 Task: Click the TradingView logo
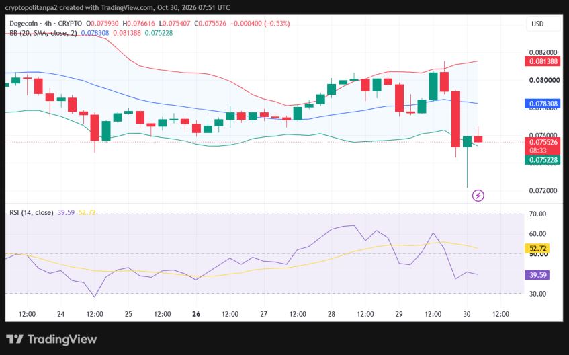tap(52, 339)
